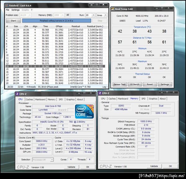Click Validate in left CPU-Z window
The height and width of the screenshot is (179, 186).
coord(71,167)
